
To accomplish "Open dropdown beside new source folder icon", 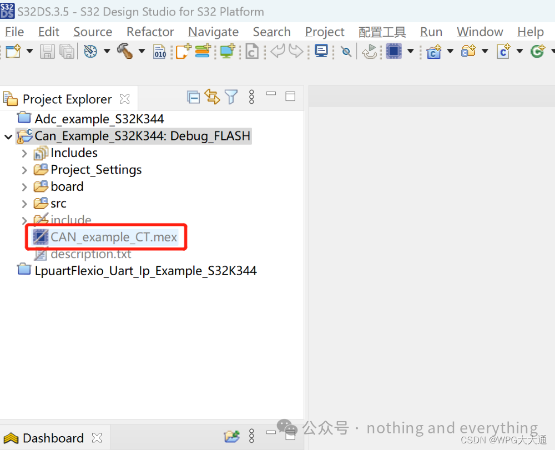I will [485, 51].
